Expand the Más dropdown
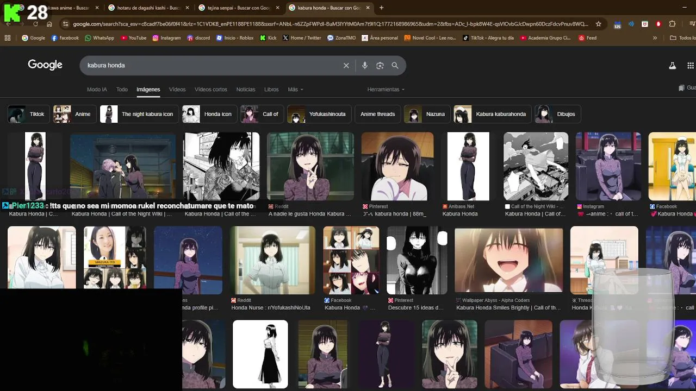Viewport: 696px width, 391px height. click(295, 90)
